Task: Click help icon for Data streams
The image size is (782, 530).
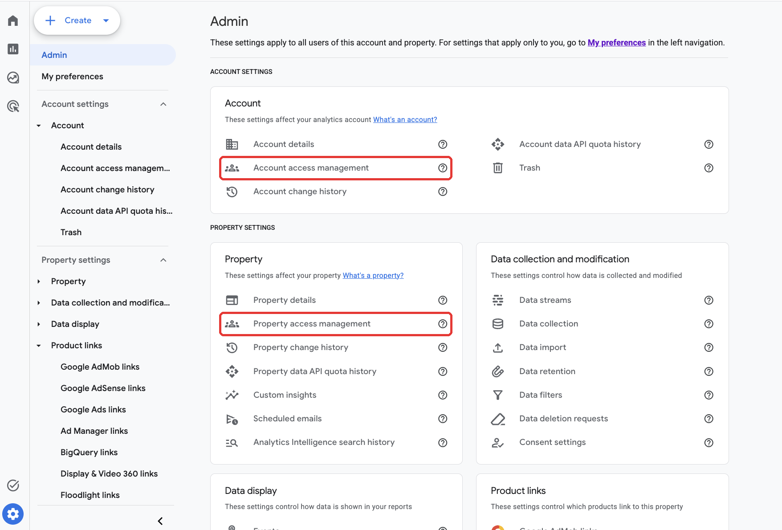Action: tap(709, 300)
